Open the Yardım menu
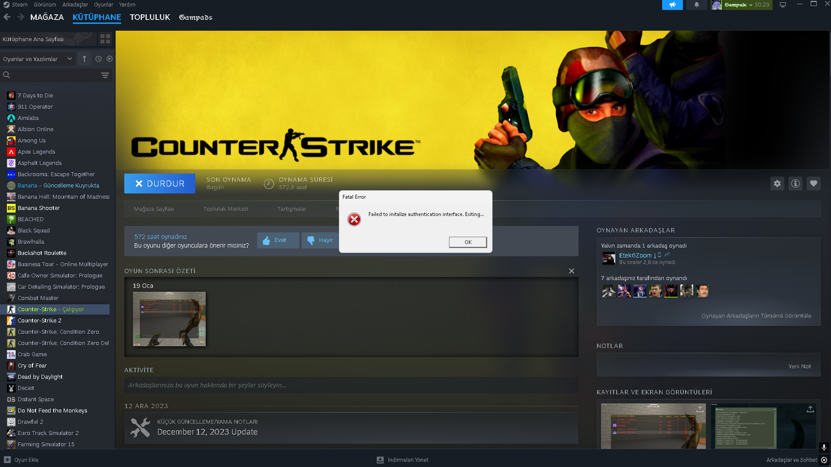 point(127,5)
